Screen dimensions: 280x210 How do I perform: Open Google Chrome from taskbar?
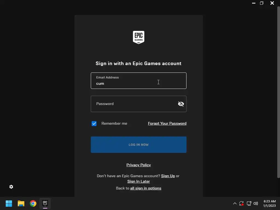point(33,203)
